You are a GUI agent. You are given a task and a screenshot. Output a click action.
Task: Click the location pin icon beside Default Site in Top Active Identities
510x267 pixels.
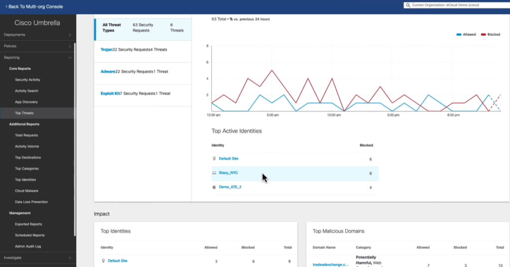pos(214,159)
